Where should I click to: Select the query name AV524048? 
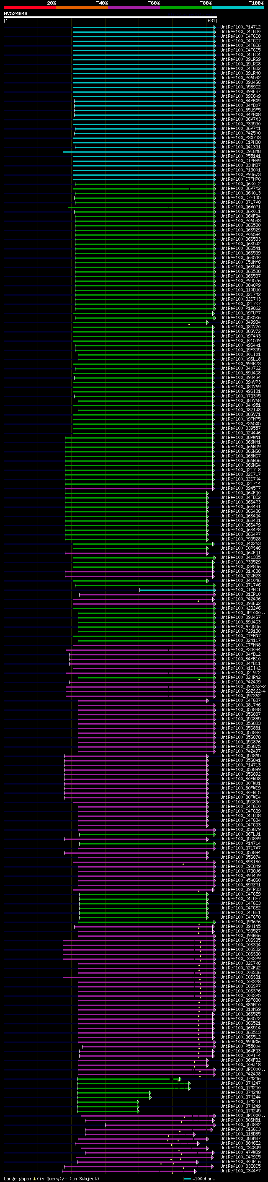tap(15, 13)
